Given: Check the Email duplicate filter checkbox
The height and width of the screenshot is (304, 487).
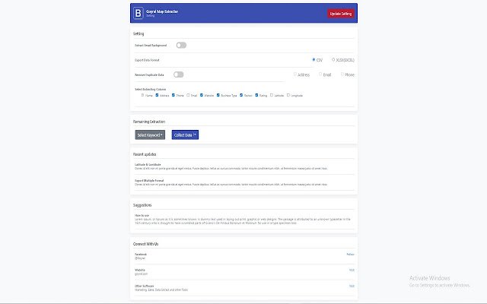Looking at the screenshot, I should point(320,74).
